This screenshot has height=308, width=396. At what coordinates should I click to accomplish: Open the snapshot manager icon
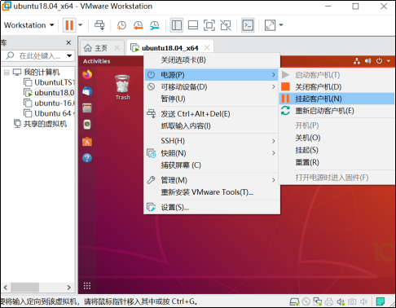point(154,25)
